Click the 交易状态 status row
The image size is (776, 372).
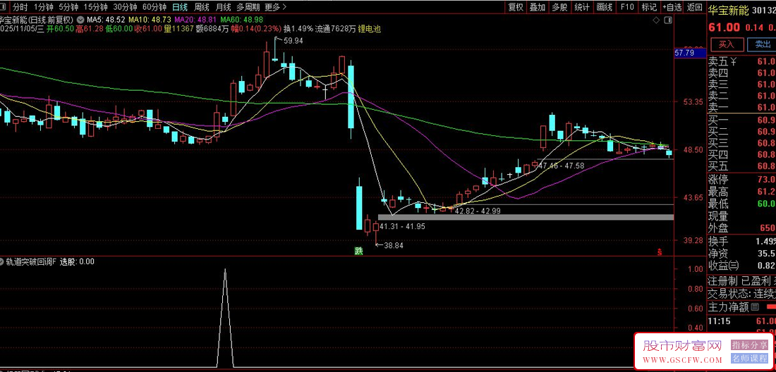(x=741, y=294)
